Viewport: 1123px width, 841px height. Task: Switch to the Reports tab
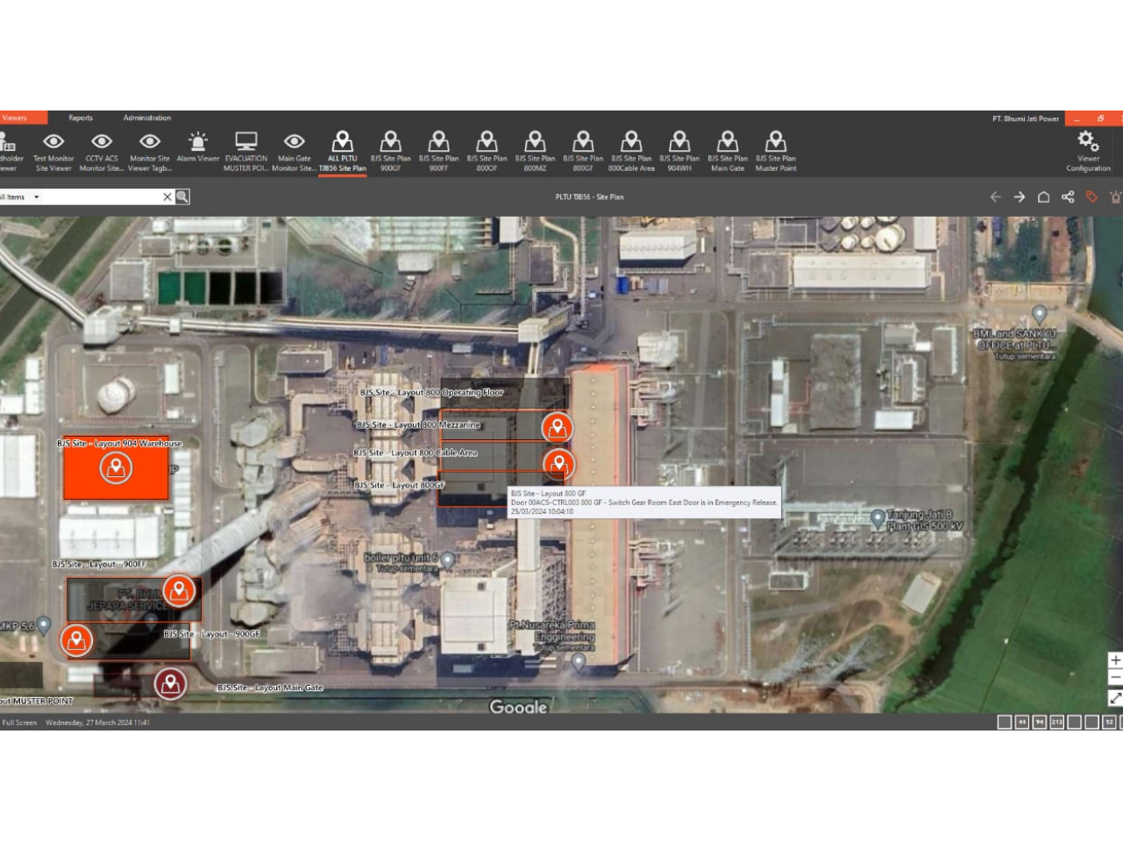(81, 117)
